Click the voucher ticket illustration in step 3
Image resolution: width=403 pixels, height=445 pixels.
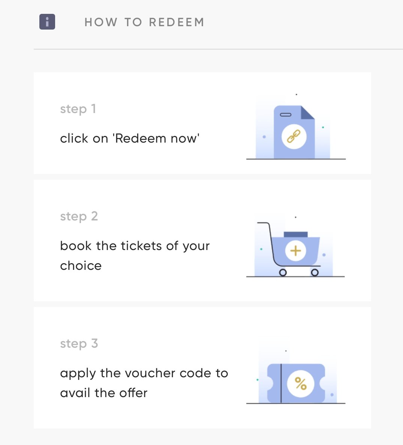point(295,378)
